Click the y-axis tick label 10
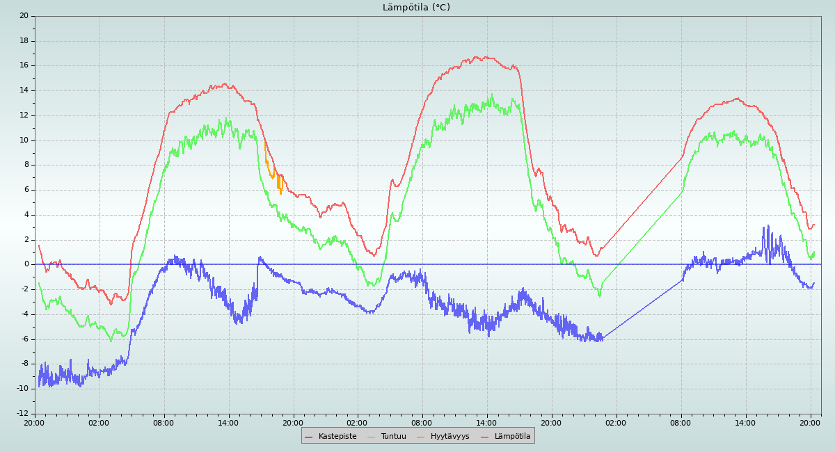 tap(24, 140)
